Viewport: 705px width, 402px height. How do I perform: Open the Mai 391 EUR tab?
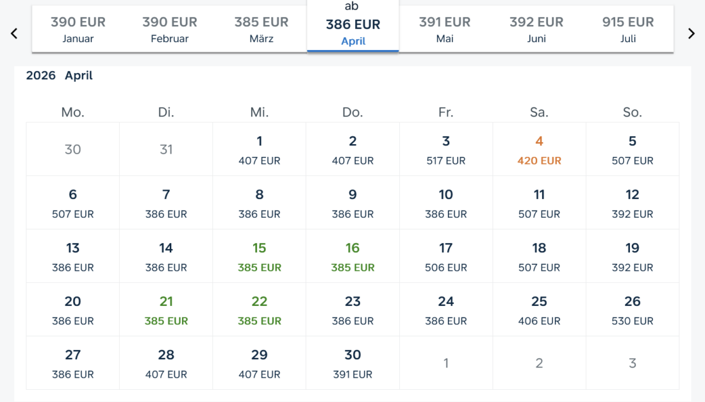pos(445,29)
